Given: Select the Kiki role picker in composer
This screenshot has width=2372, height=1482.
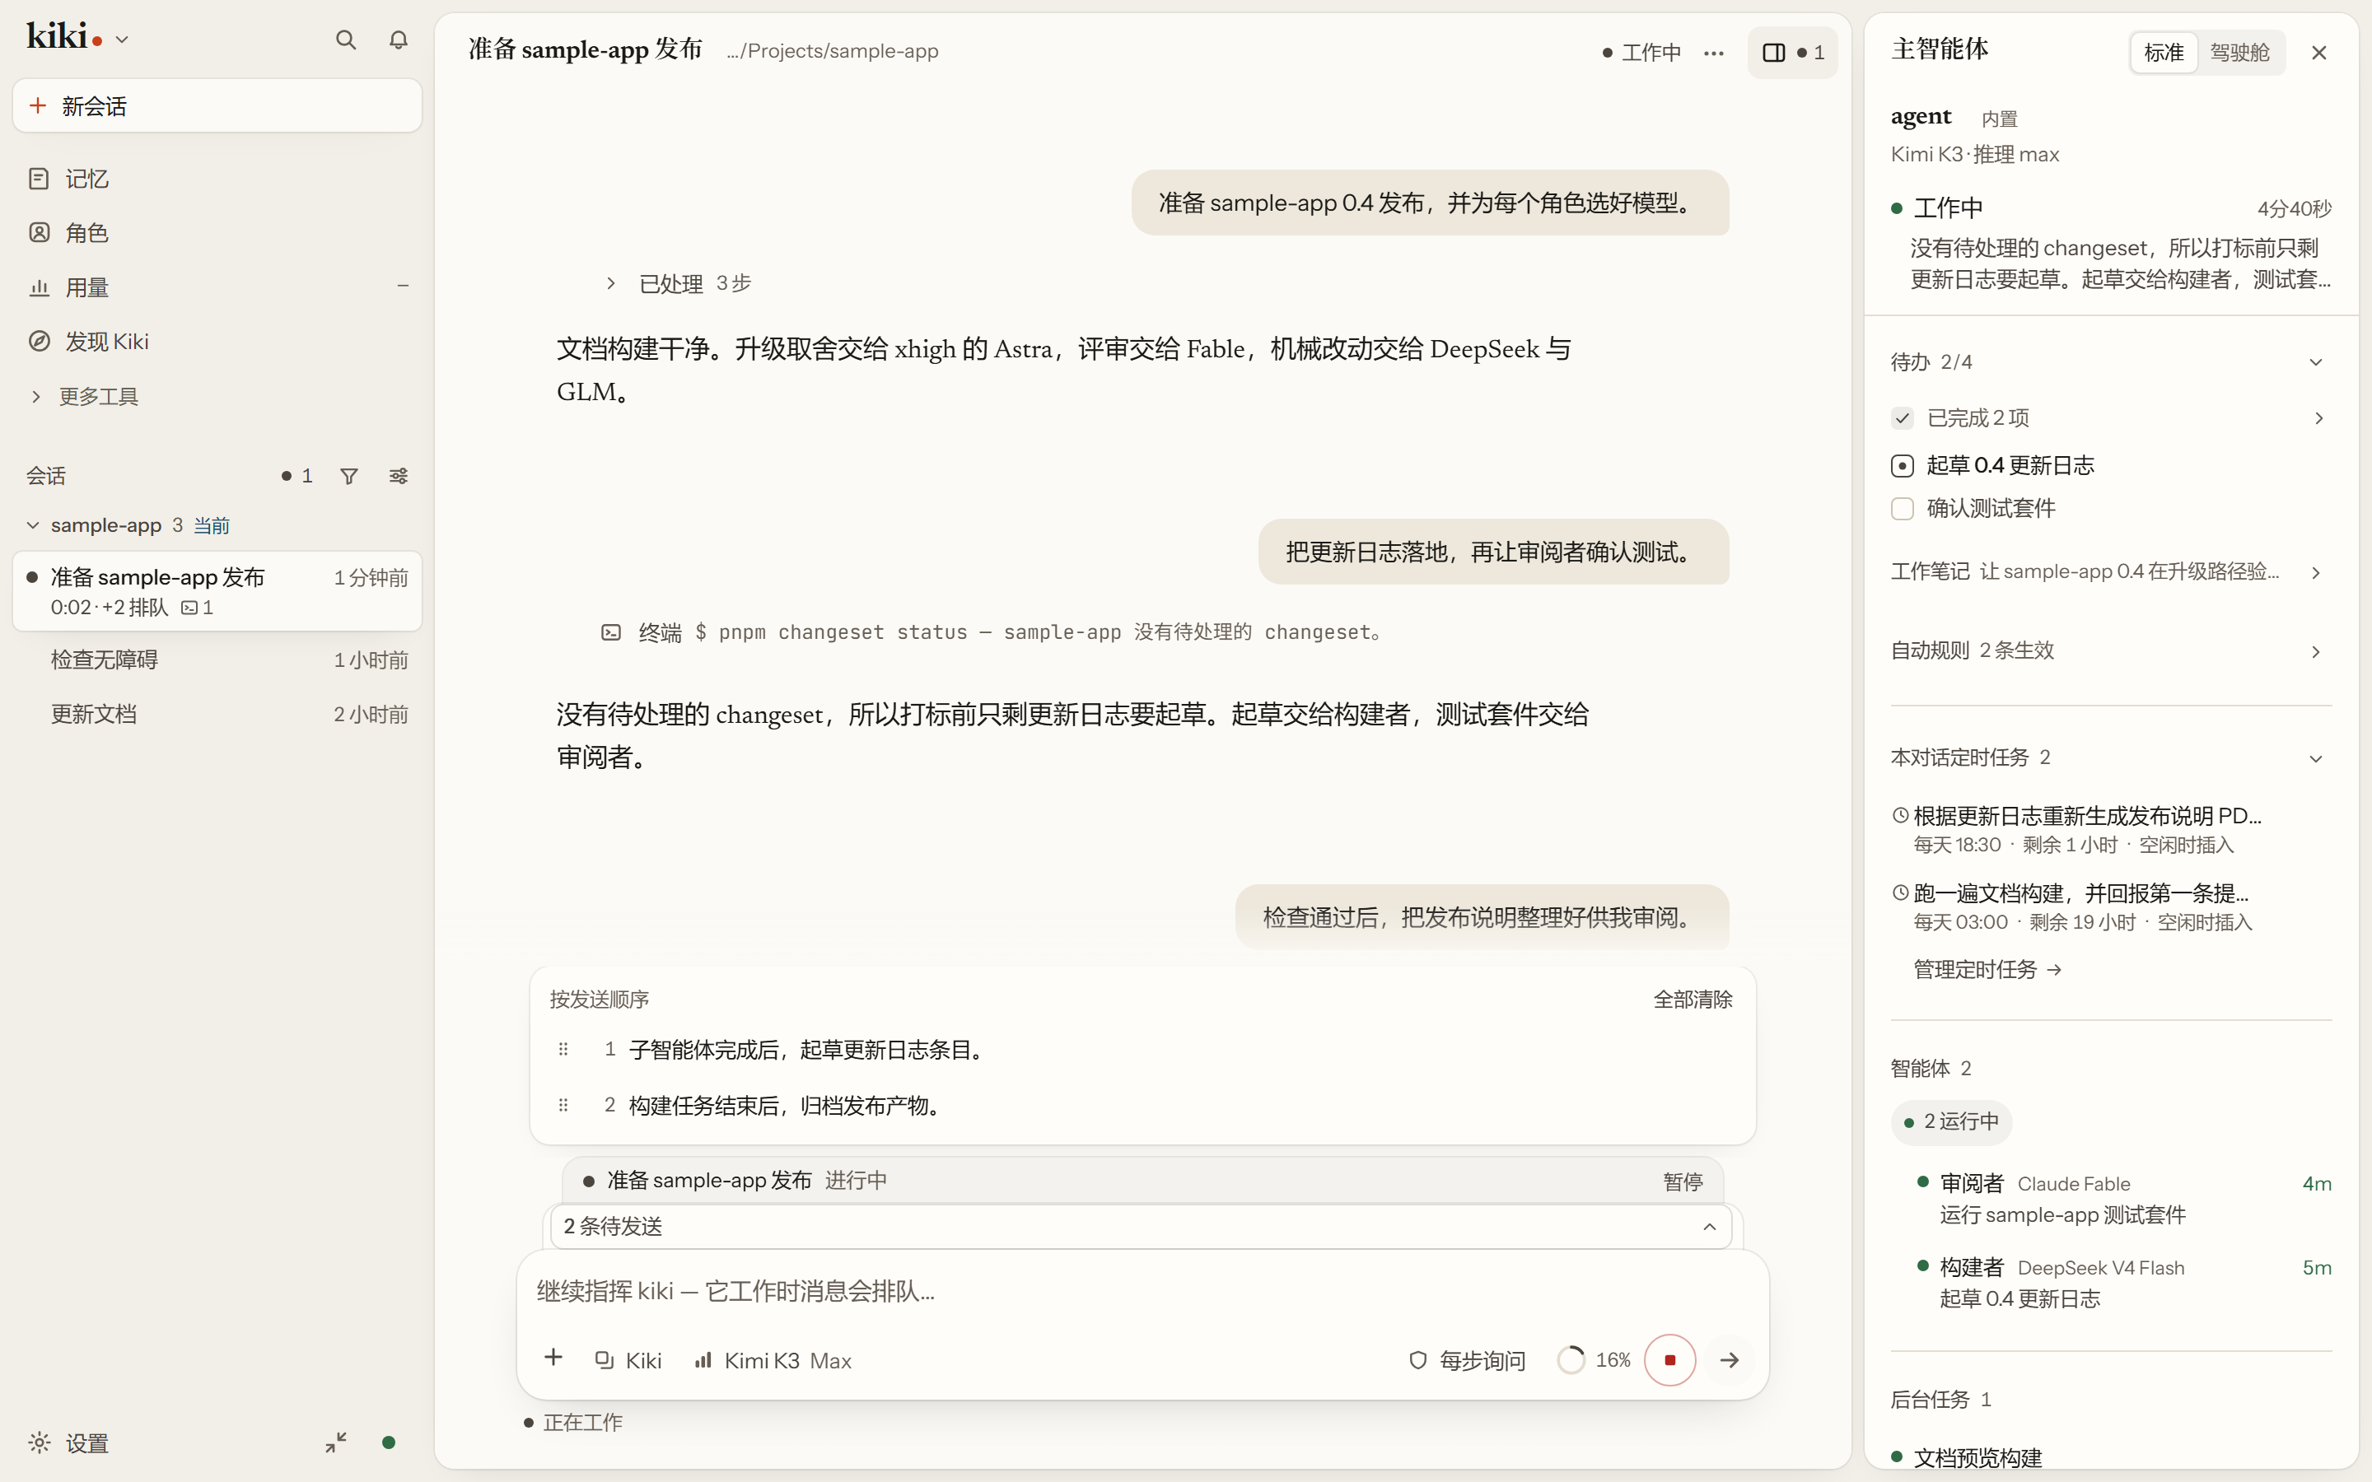Looking at the screenshot, I should pos(628,1360).
